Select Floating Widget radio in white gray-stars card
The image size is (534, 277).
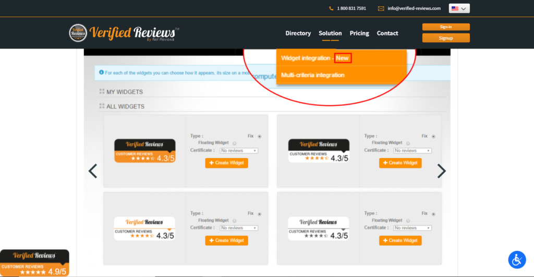(x=408, y=221)
